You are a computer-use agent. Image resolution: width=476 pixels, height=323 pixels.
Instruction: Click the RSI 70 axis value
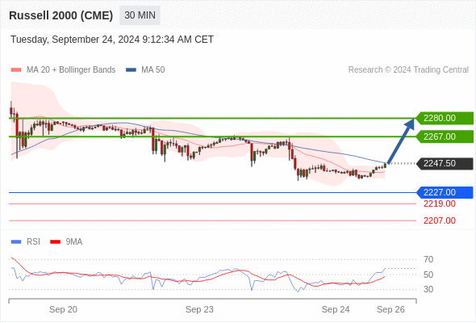tap(428, 259)
